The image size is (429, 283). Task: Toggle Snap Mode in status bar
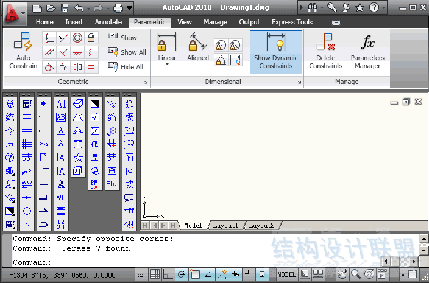[141, 274]
